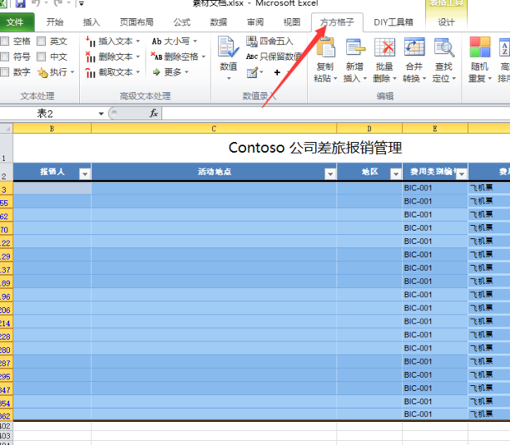Viewport: 510px width, 445px height.
Task: Click BIC-001 cell in row 206
Action: [x=435, y=308]
